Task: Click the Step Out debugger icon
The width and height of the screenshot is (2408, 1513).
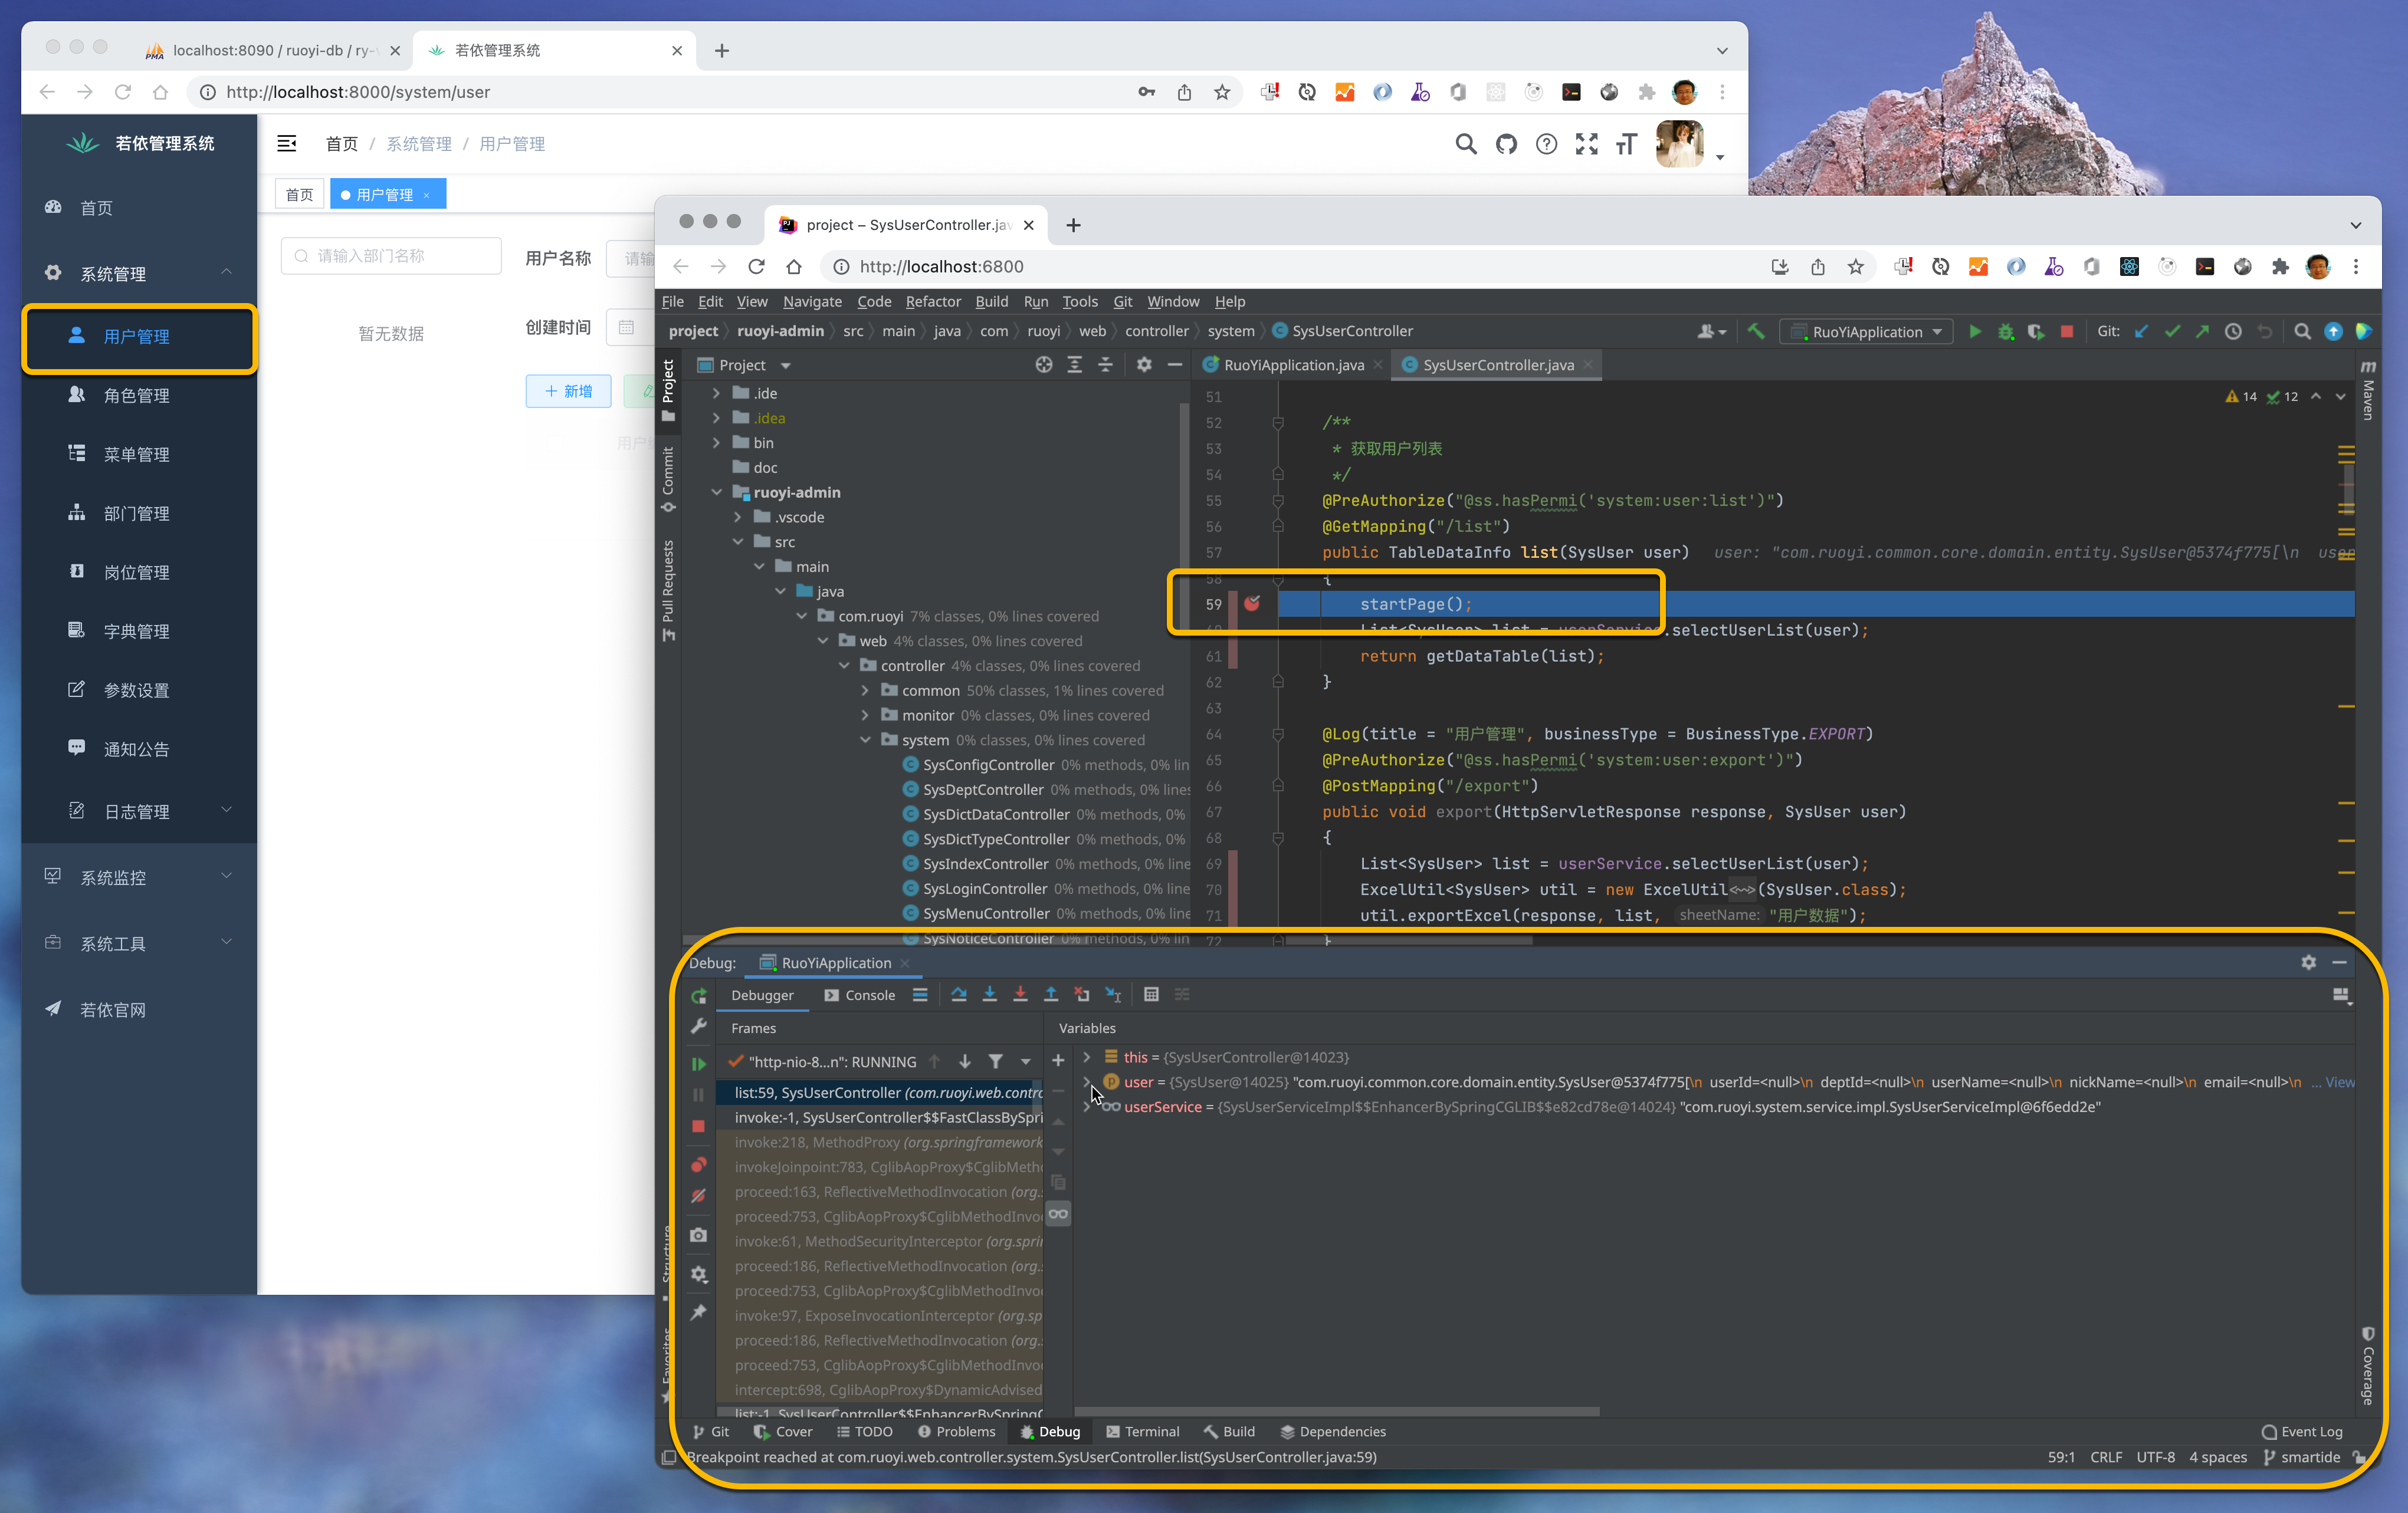Action: tap(1051, 994)
